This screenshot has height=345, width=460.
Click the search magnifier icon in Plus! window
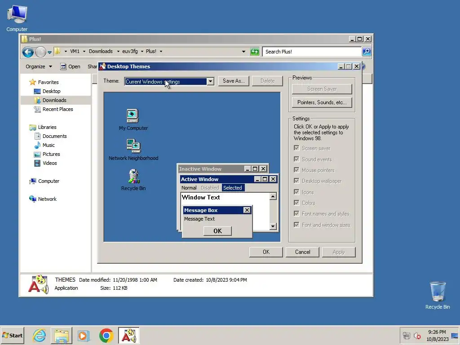[x=367, y=52]
